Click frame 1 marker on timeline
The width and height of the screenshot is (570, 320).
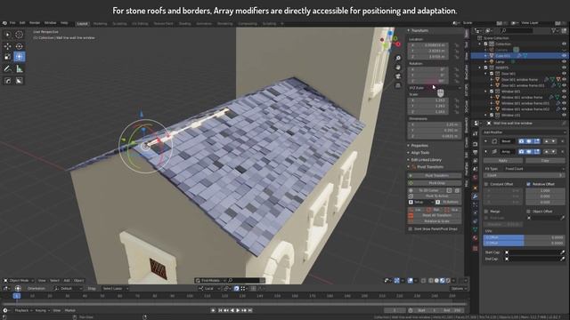[x=17, y=296]
